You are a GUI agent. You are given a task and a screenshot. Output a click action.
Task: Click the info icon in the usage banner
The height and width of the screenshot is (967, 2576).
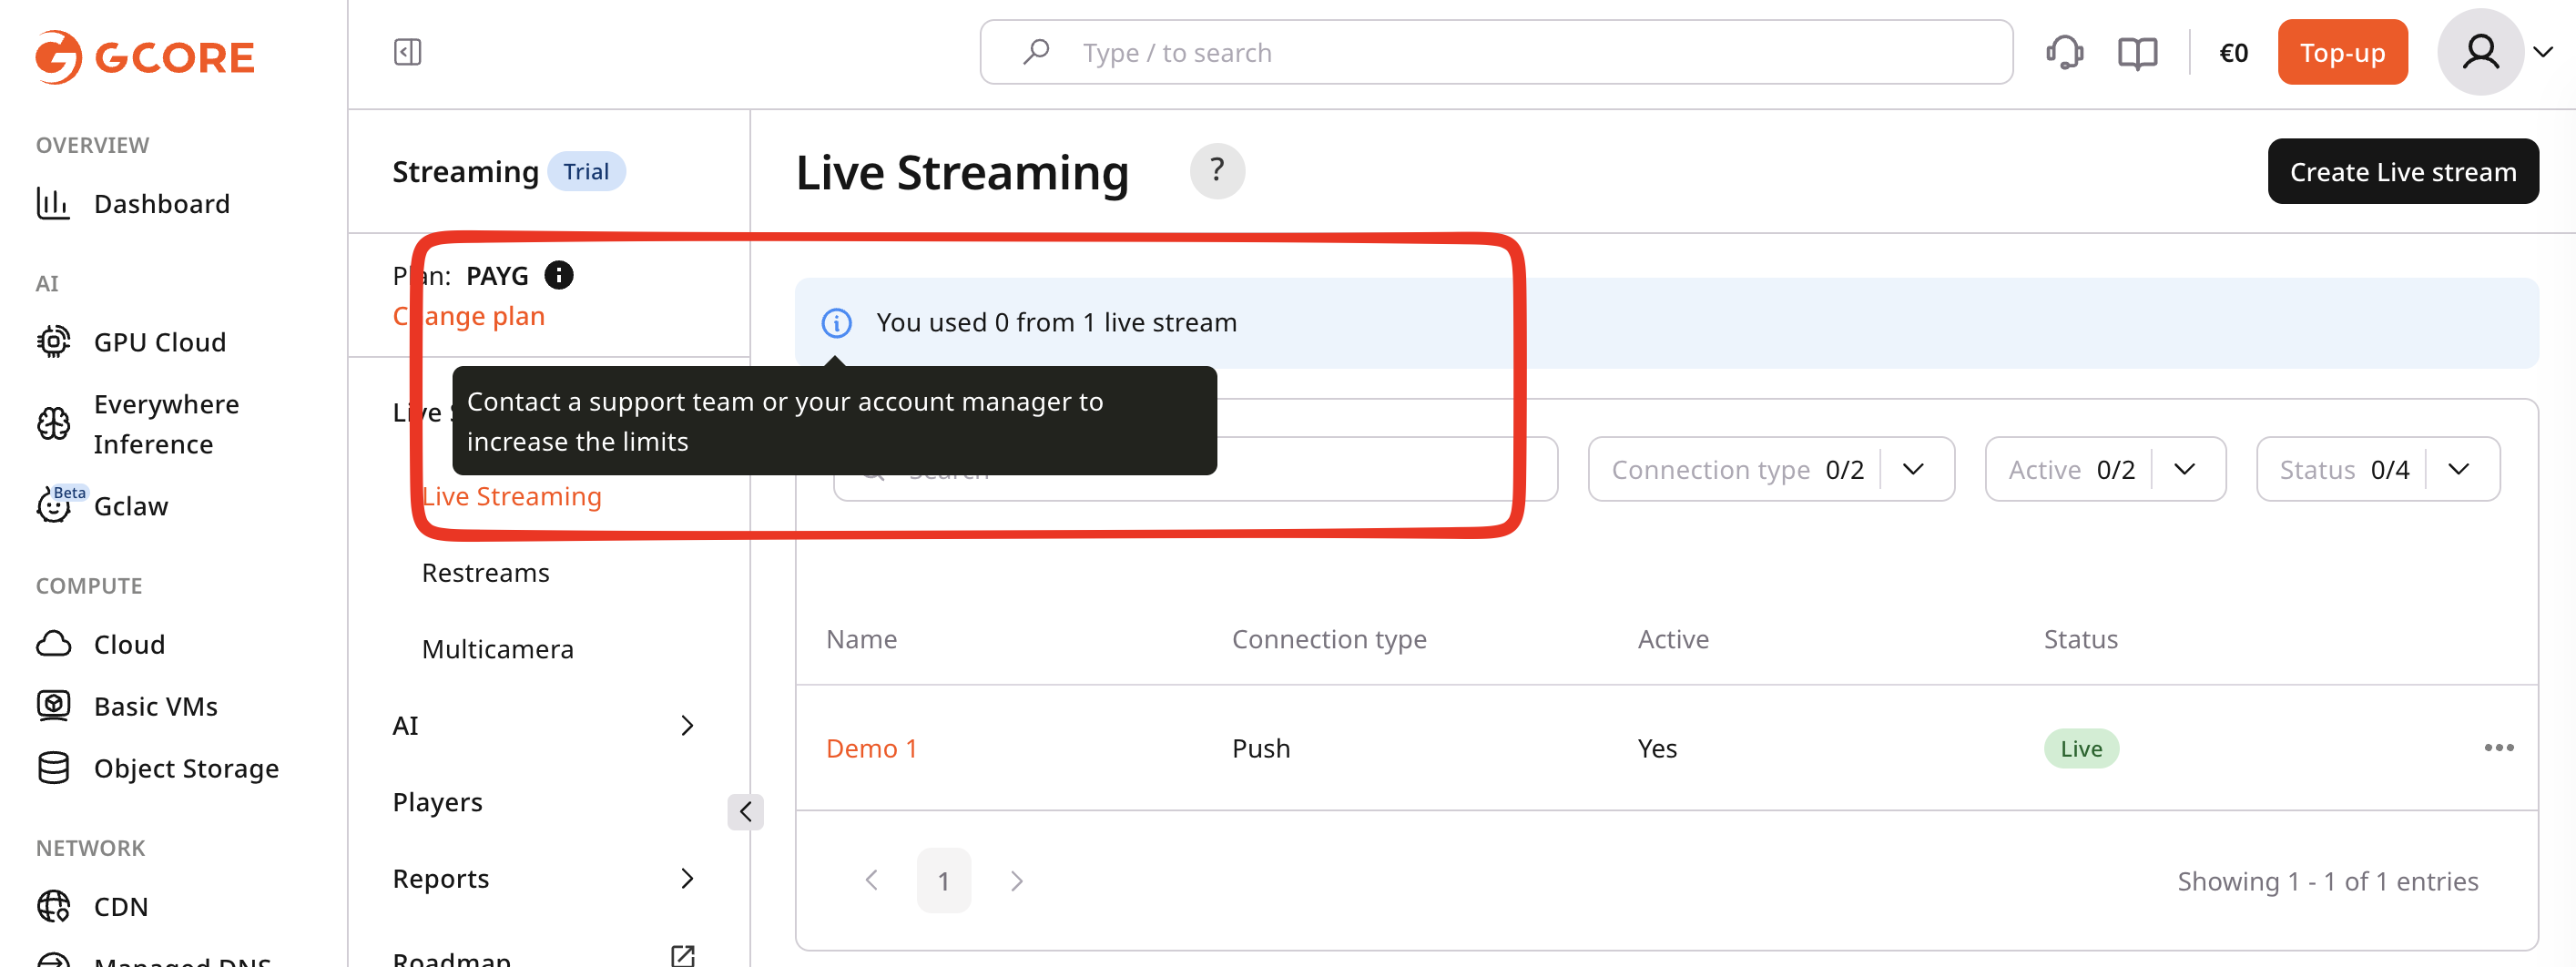[x=836, y=323]
